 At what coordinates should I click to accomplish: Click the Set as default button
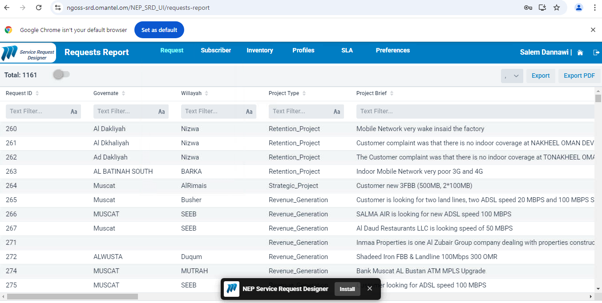pos(159,30)
